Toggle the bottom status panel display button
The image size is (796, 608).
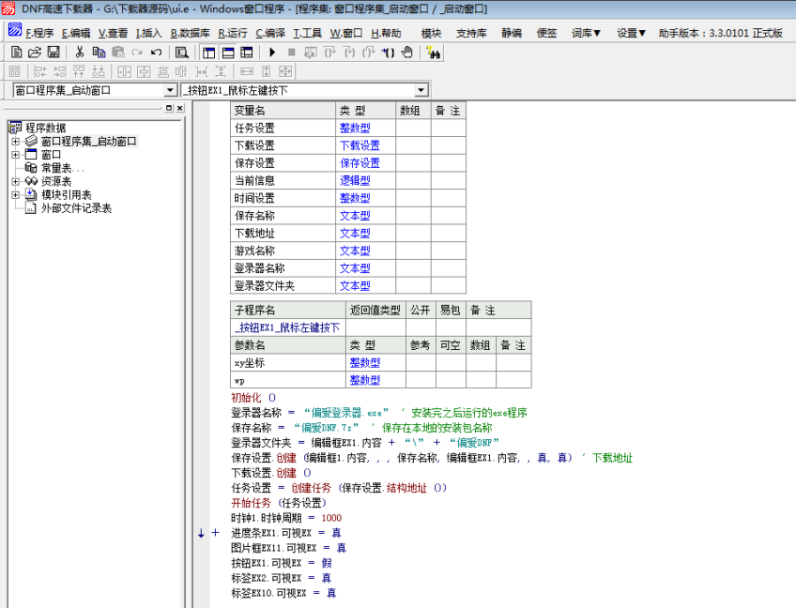click(228, 52)
